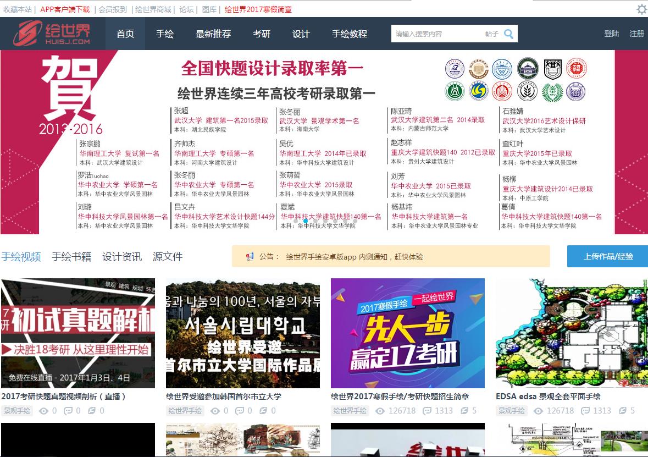The height and width of the screenshot is (457, 648).
Task: Click comment icon under 2017考研快题真题视频剖析
Action: (68, 411)
